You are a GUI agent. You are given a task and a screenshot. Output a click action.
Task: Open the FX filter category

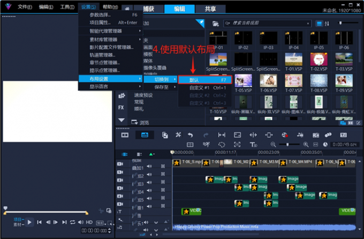(121, 107)
